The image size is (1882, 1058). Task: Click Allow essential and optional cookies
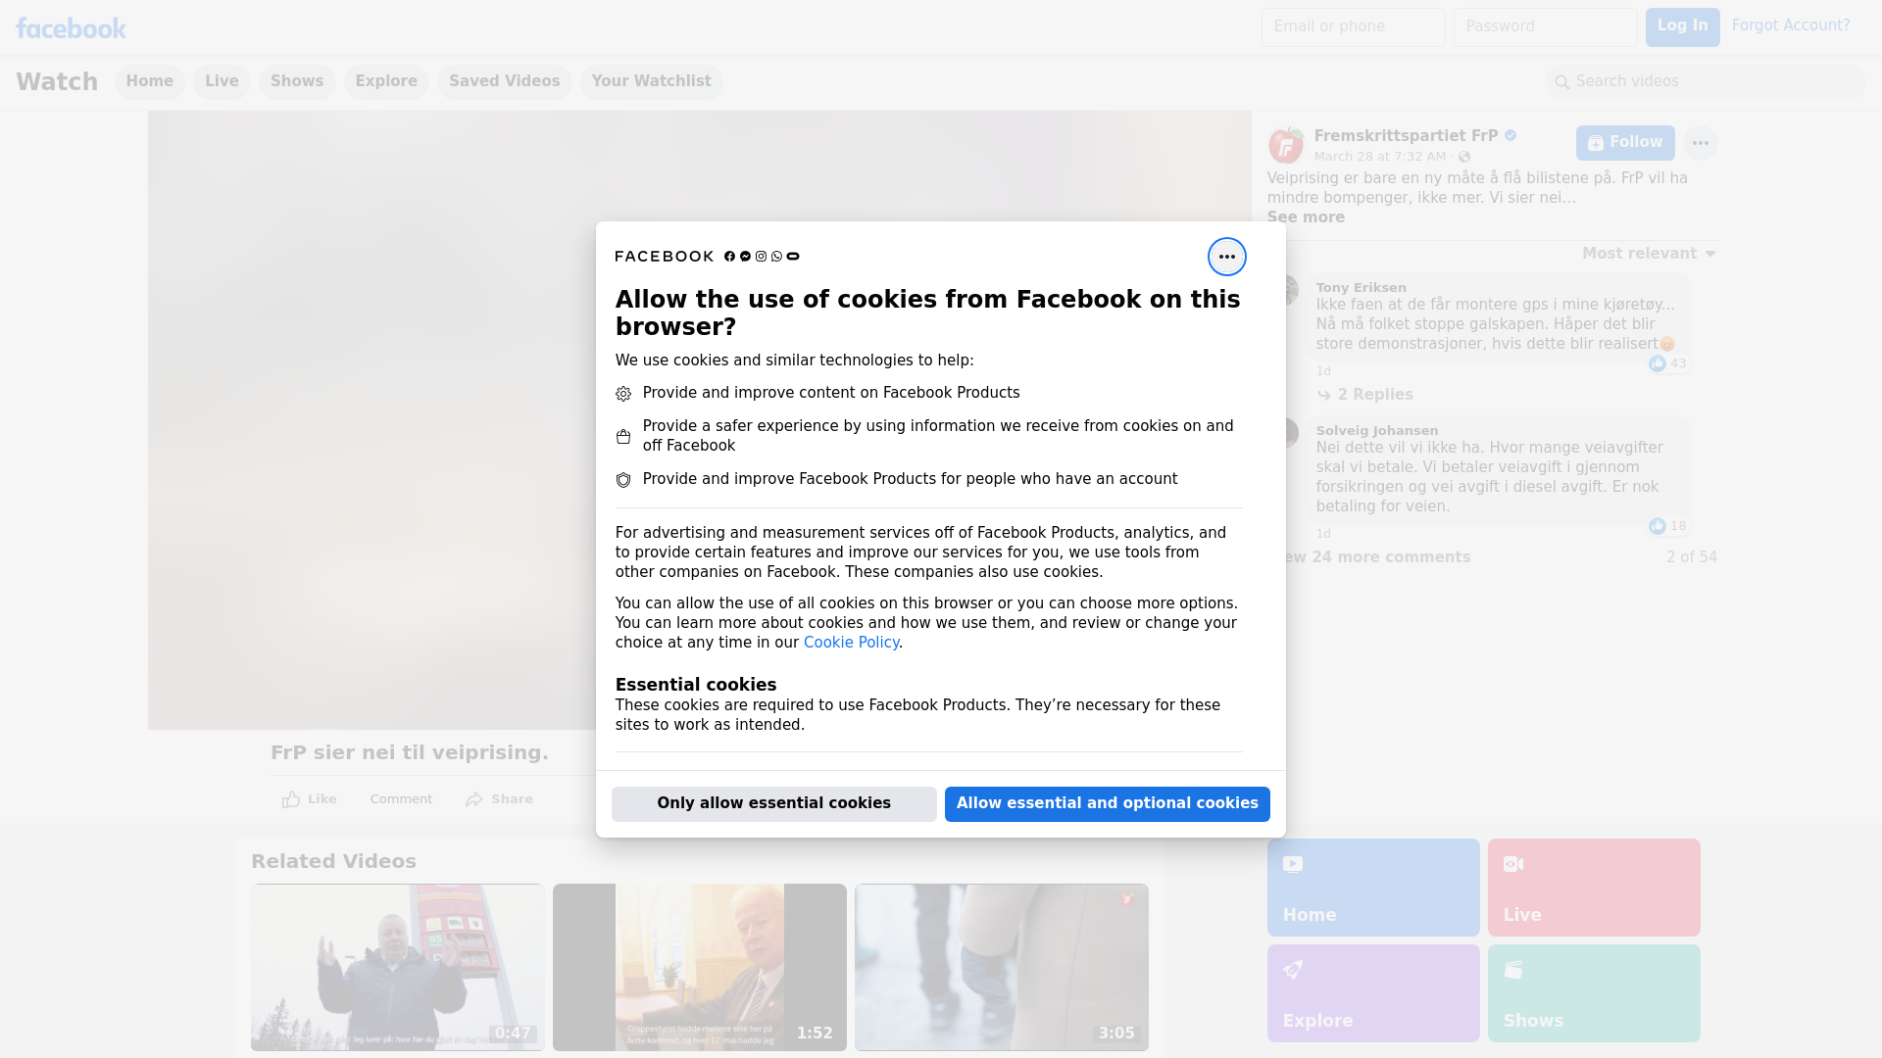click(1107, 804)
